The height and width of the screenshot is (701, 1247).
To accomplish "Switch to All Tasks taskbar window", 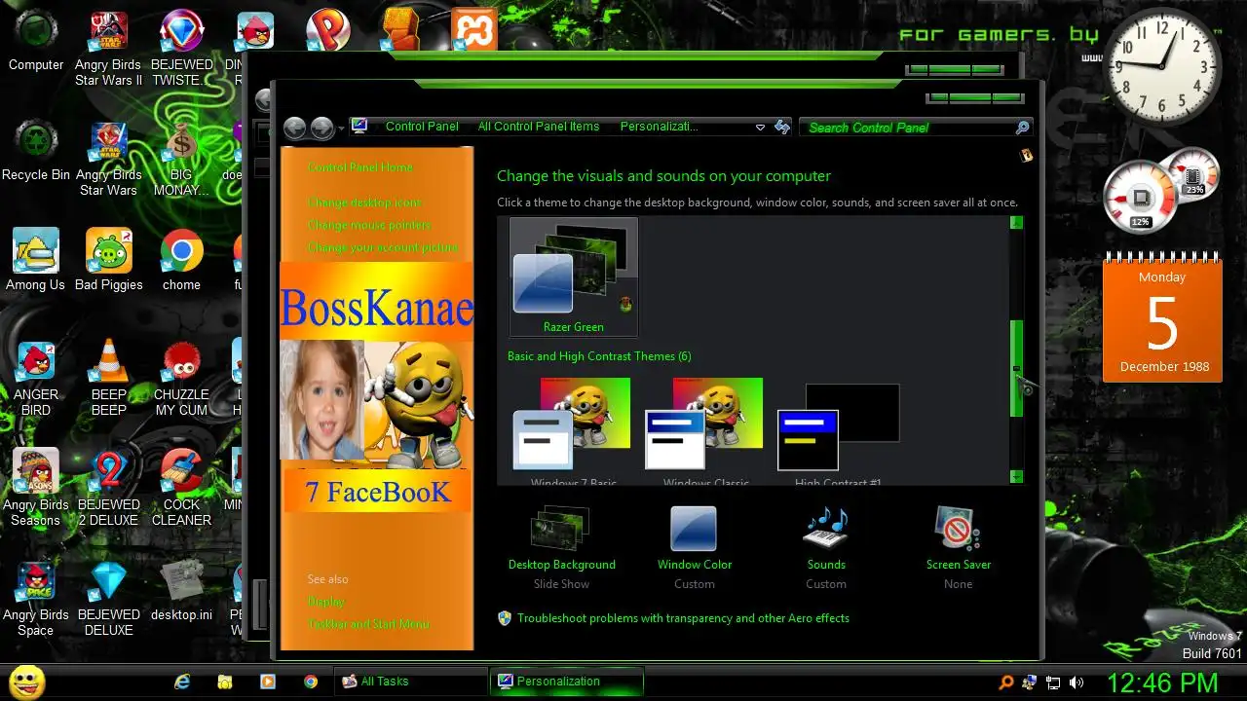I will tap(410, 682).
